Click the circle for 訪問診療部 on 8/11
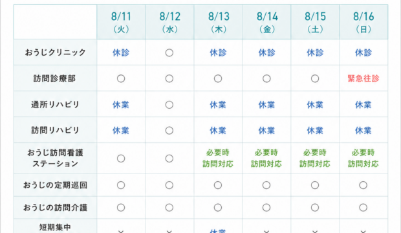The width and height of the screenshot is (401, 233). [x=121, y=78]
